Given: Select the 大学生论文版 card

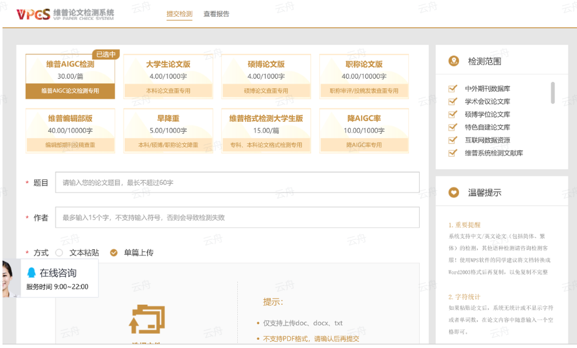Looking at the screenshot, I should pyautogui.click(x=168, y=77).
